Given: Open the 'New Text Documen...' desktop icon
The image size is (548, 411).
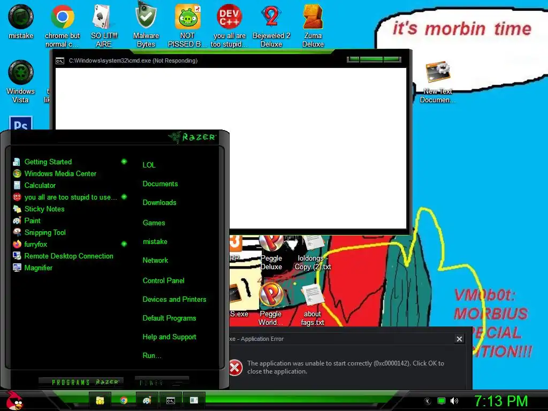Looking at the screenshot, I should 438,82.
